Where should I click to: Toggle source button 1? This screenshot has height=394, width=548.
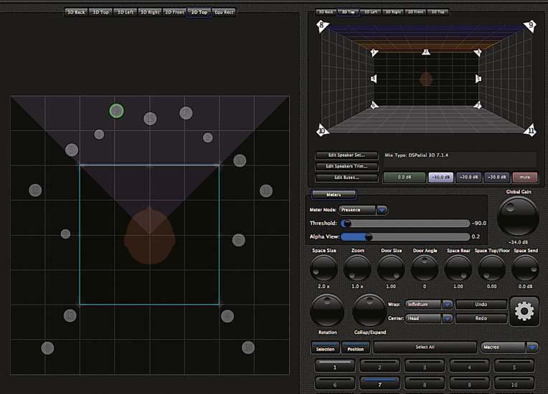click(x=335, y=367)
